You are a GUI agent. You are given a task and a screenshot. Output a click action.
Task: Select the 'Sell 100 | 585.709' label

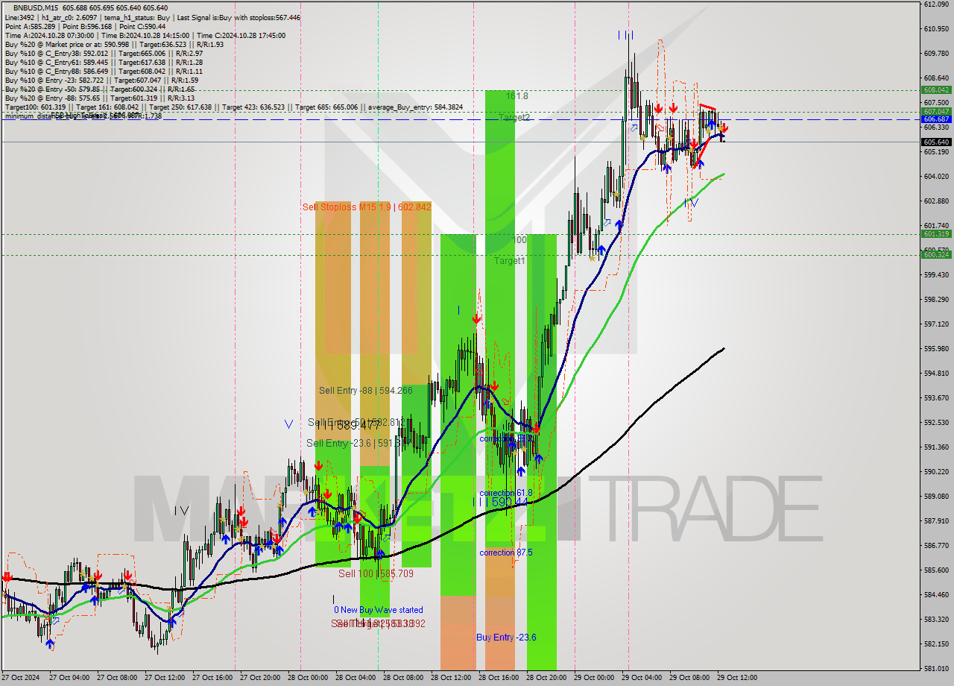pyautogui.click(x=376, y=573)
